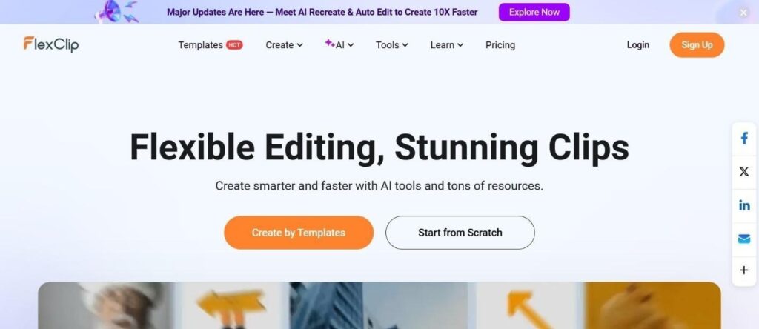Share via the Facebook icon
The image size is (759, 329).
tap(744, 139)
